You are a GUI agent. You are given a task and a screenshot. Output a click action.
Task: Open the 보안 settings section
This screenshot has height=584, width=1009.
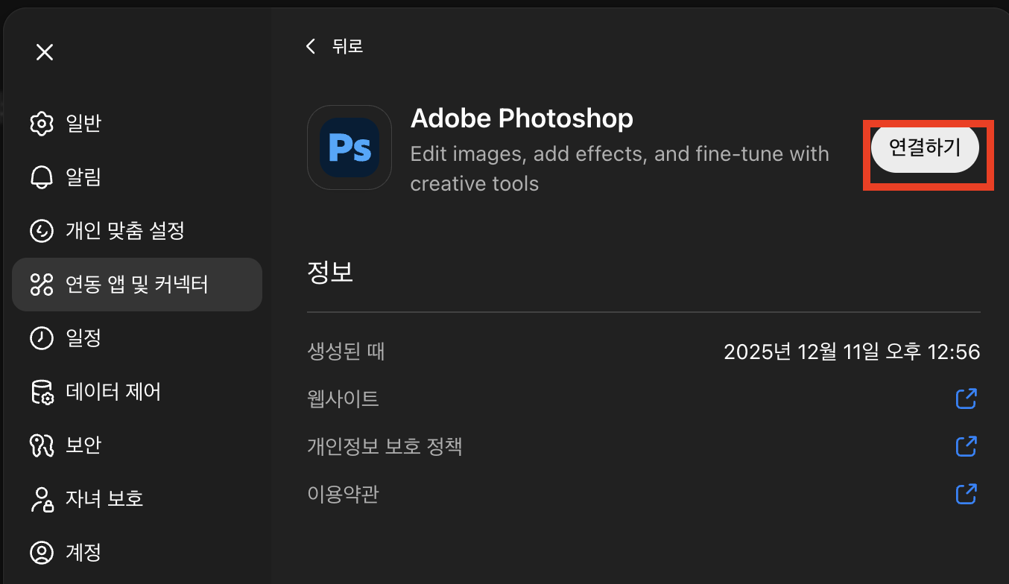(137, 445)
